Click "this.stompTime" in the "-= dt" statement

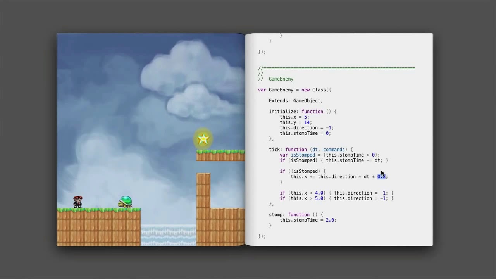(345, 160)
